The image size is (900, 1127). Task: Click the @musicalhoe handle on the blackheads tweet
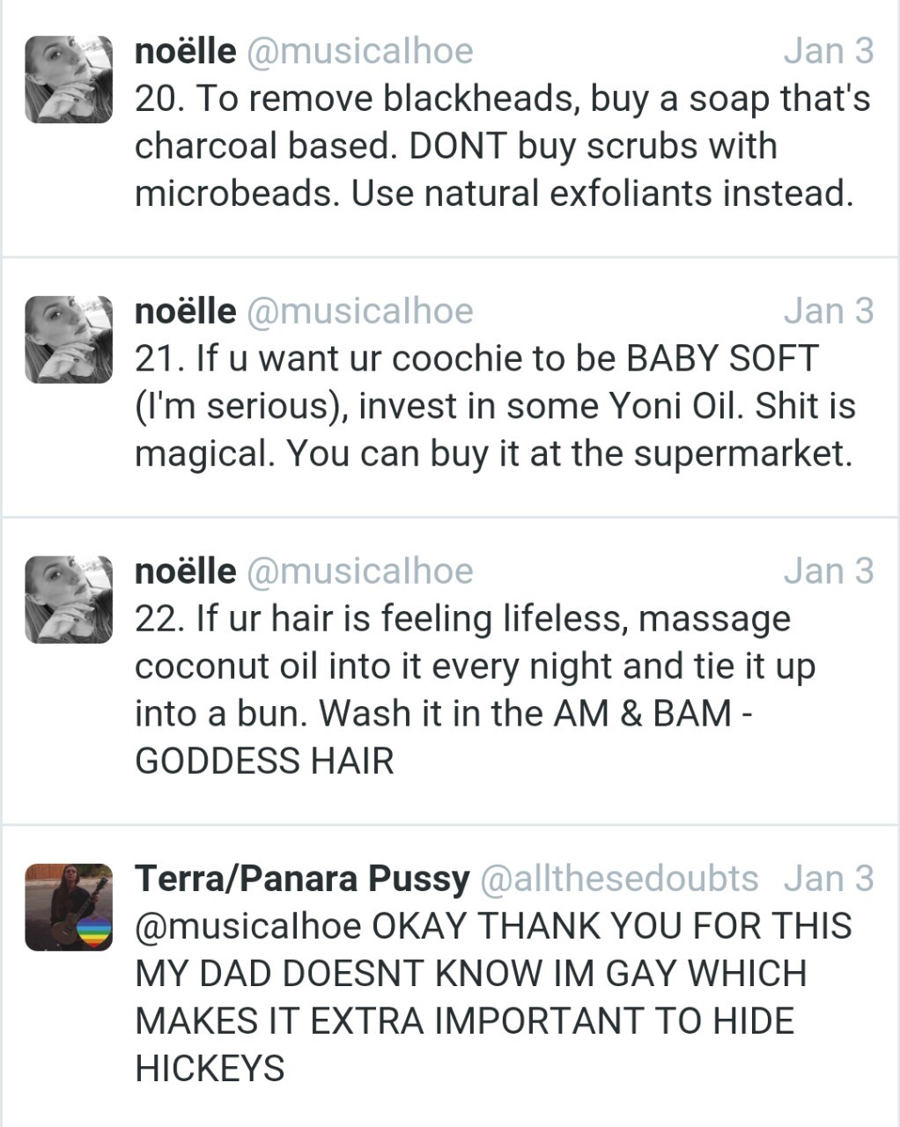(x=359, y=51)
